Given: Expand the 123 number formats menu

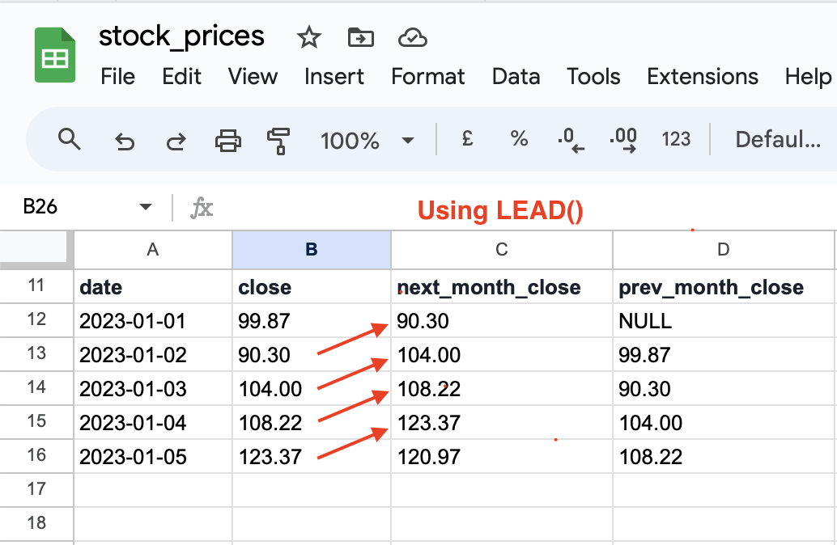Looking at the screenshot, I should 676,140.
